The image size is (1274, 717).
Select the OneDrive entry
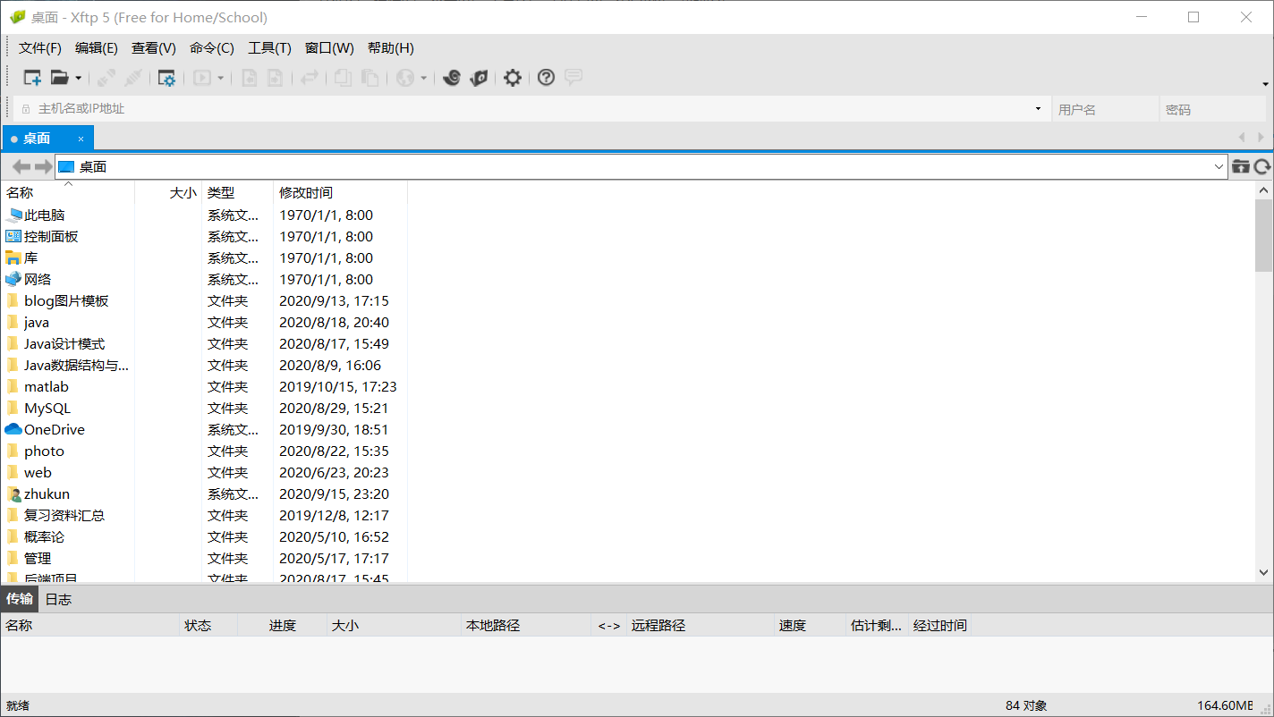55,430
